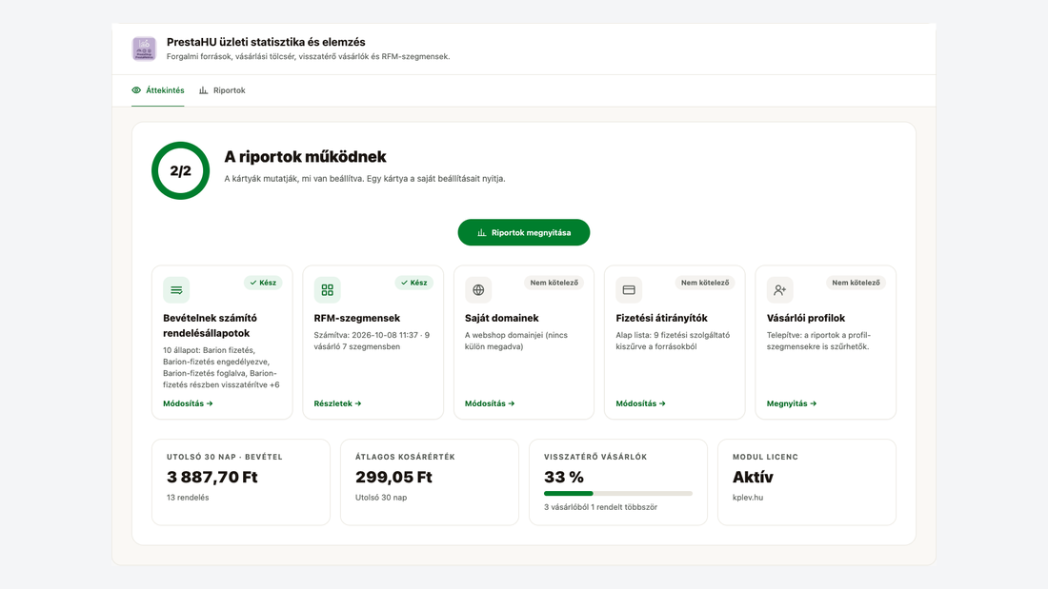
Task: Click the Visszatérő vásárlók progress bar
Action: point(618,494)
